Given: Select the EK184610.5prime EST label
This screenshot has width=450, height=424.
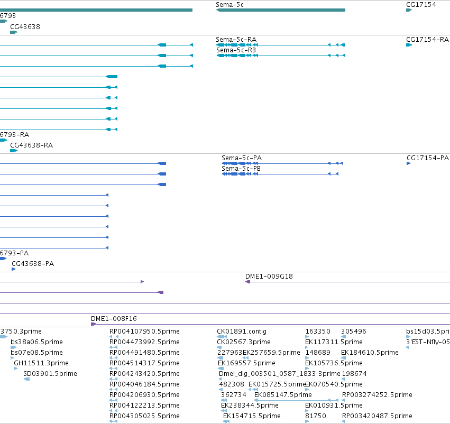Looking at the screenshot, I should pos(370,353).
